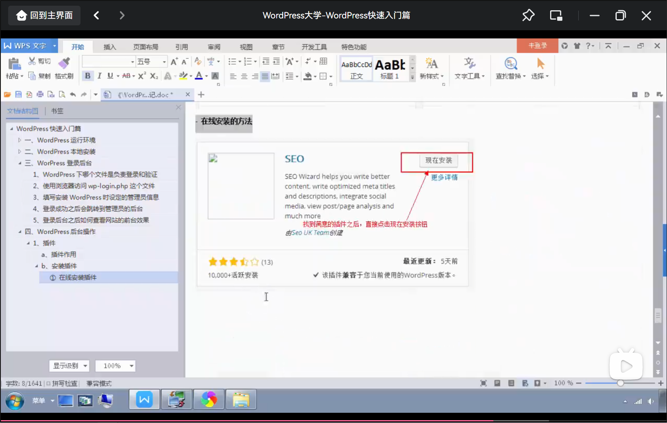Select ① 在线安装插件 outline item
The image size is (667, 423).
108,278
